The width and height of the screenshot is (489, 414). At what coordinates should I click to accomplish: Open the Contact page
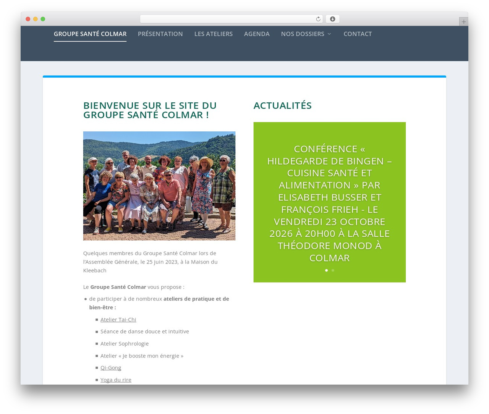point(358,34)
